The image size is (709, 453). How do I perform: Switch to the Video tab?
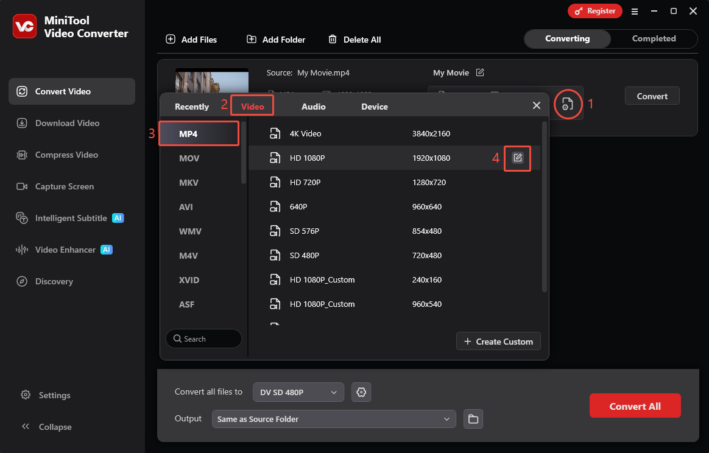click(x=252, y=107)
